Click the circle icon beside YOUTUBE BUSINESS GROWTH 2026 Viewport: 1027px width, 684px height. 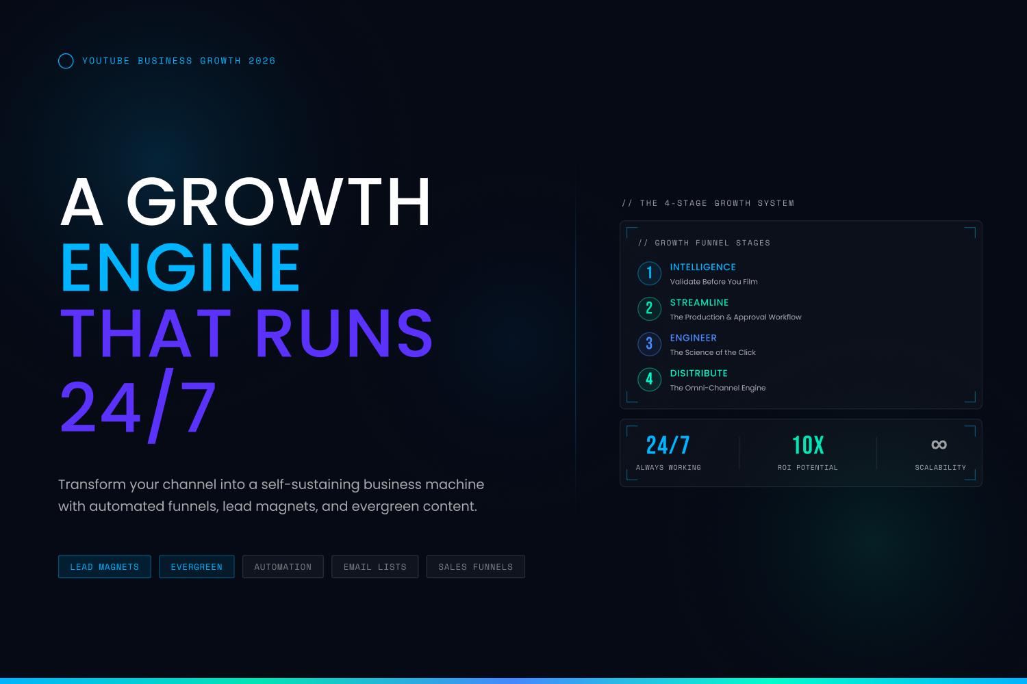[x=66, y=61]
